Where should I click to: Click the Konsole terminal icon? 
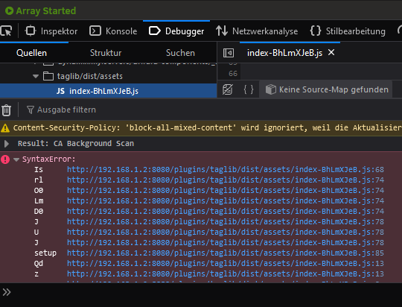coord(95,31)
